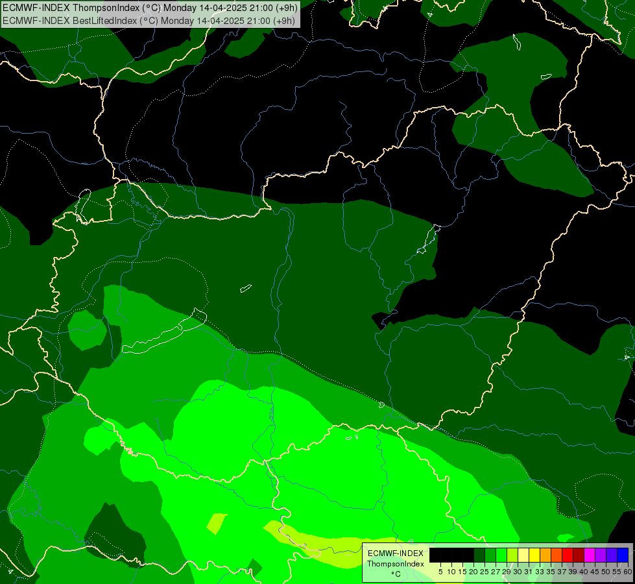The width and height of the screenshot is (635, 584).
Task: Click the dark red 39–40 legend swatch
Action: point(579,555)
